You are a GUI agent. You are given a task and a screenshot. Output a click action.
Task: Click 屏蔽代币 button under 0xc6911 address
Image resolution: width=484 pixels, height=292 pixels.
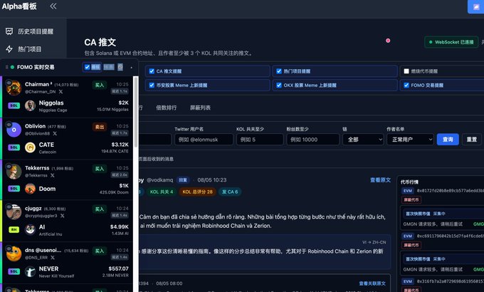pyautogui.click(x=411, y=245)
